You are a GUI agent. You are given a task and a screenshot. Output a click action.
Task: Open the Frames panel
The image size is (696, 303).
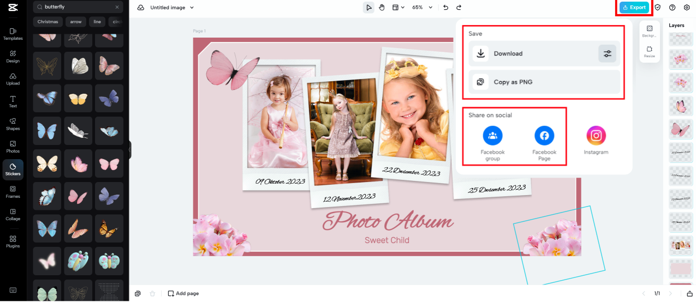13,192
